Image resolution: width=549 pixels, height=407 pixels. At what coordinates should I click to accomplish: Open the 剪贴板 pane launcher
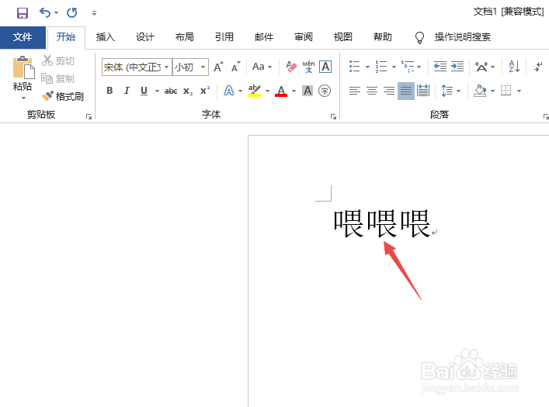click(x=89, y=116)
